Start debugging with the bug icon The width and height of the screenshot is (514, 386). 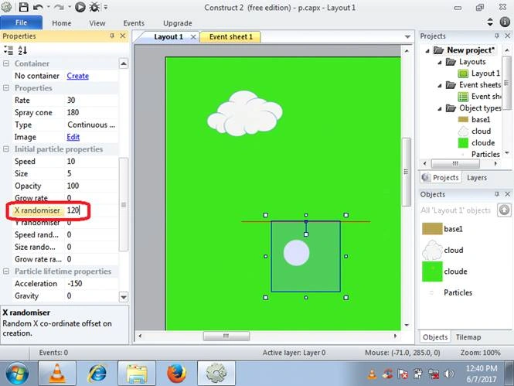pyautogui.click(x=95, y=7)
